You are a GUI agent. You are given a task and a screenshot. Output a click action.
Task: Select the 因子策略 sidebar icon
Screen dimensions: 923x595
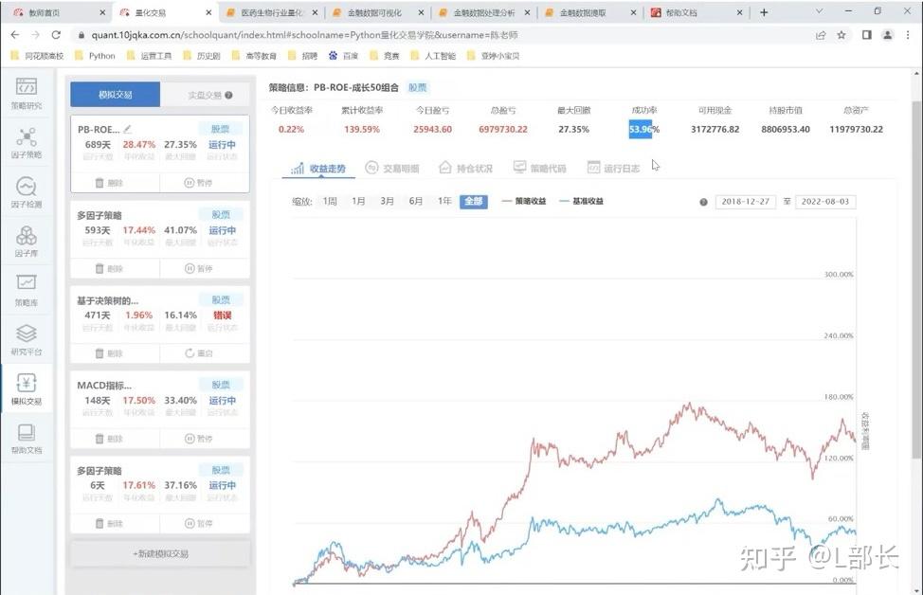point(27,144)
